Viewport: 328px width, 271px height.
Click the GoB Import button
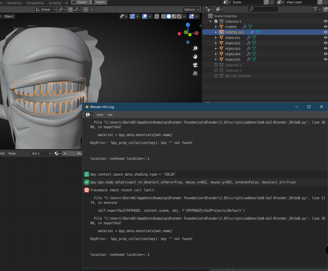(98, 2)
